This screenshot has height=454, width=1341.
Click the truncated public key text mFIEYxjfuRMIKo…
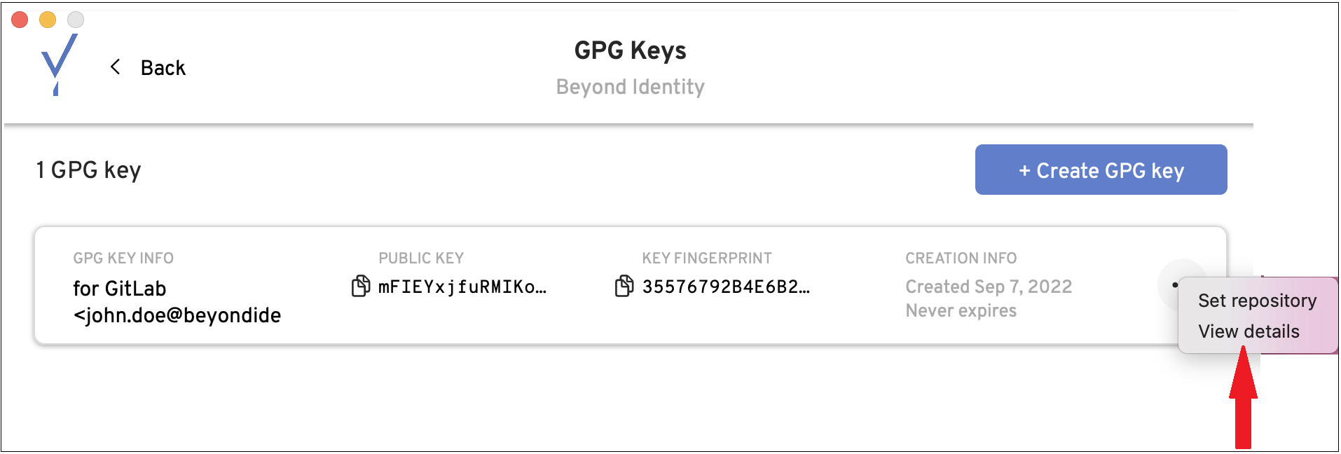[x=462, y=287]
